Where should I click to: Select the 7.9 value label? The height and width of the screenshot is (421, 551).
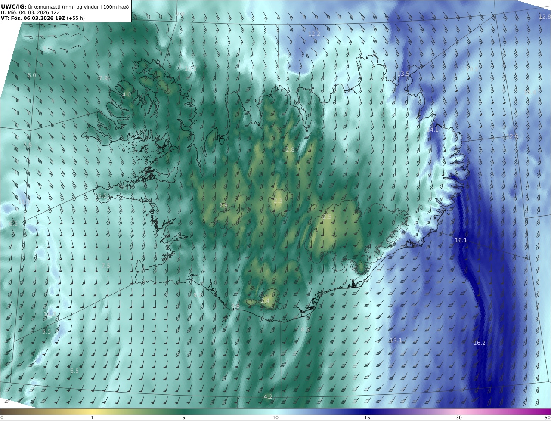(x=103, y=78)
